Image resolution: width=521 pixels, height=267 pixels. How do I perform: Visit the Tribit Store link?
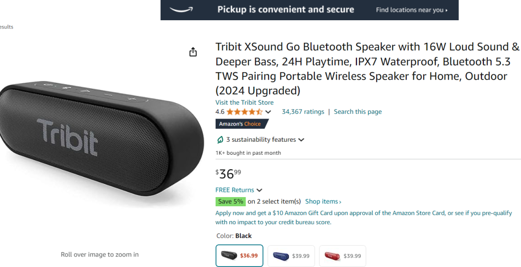coord(244,102)
